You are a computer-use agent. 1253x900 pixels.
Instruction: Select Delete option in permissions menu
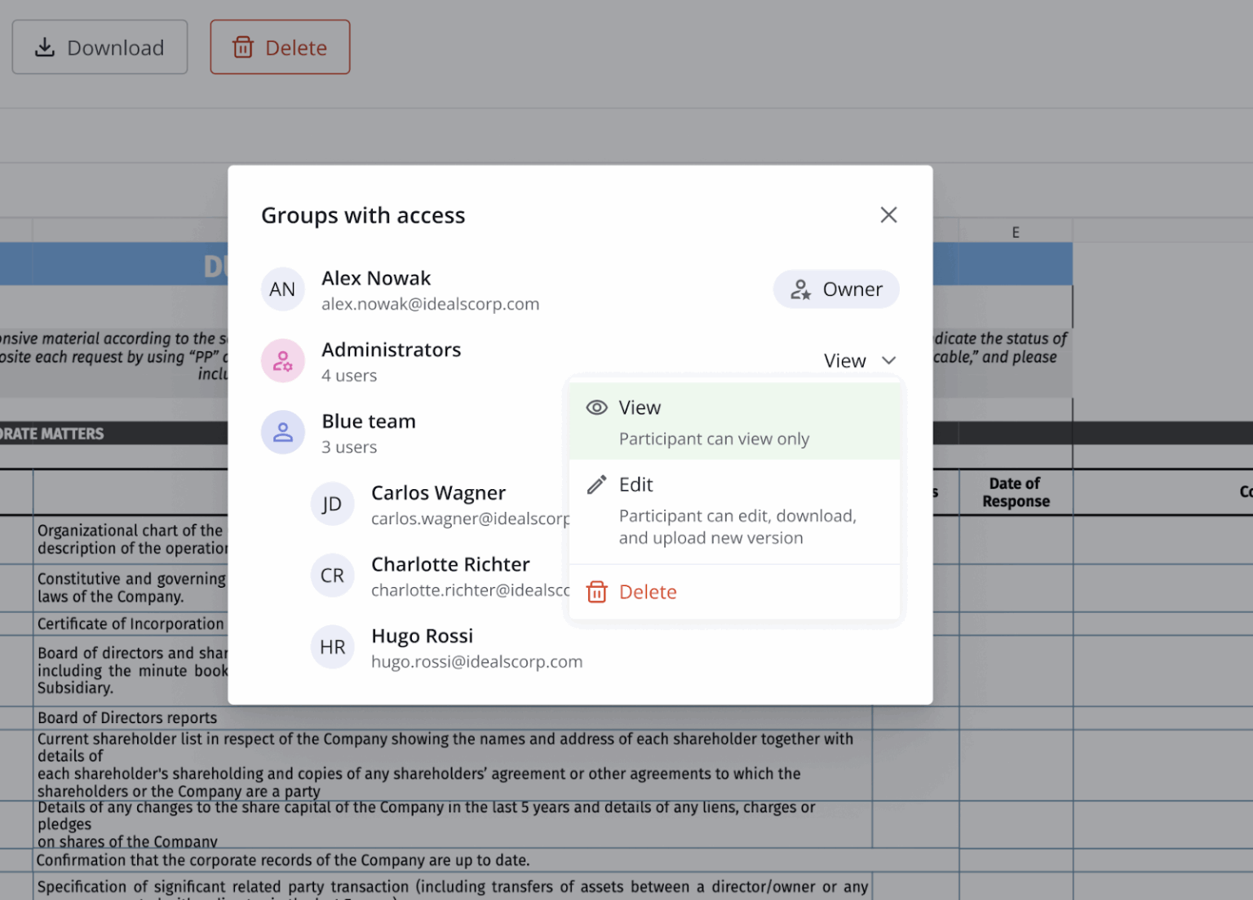point(648,592)
